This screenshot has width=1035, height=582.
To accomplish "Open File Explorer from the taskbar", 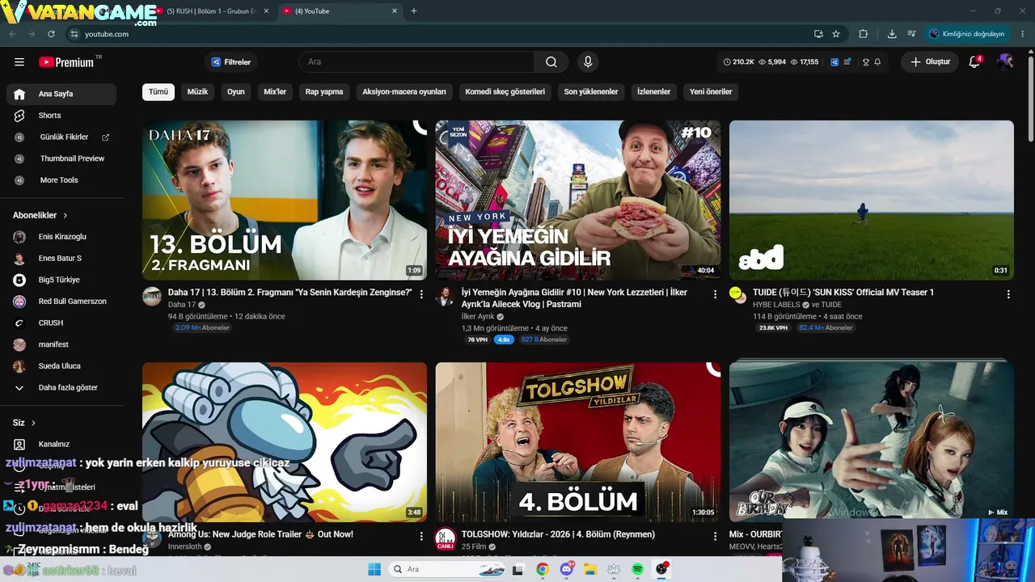I will (x=591, y=569).
